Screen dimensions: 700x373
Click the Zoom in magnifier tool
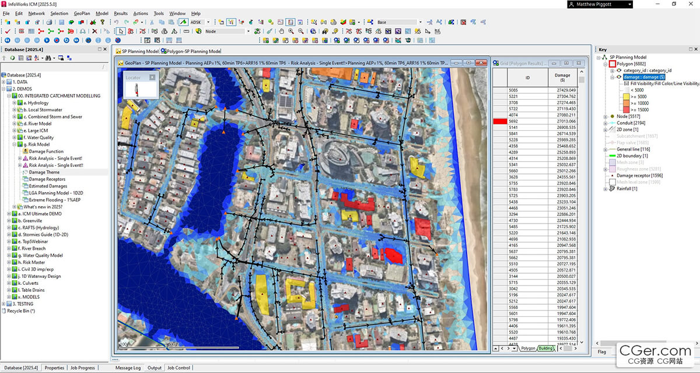tap(291, 31)
